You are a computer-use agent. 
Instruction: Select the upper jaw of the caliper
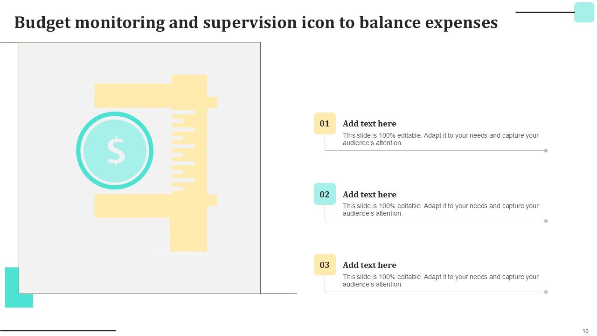133,96
